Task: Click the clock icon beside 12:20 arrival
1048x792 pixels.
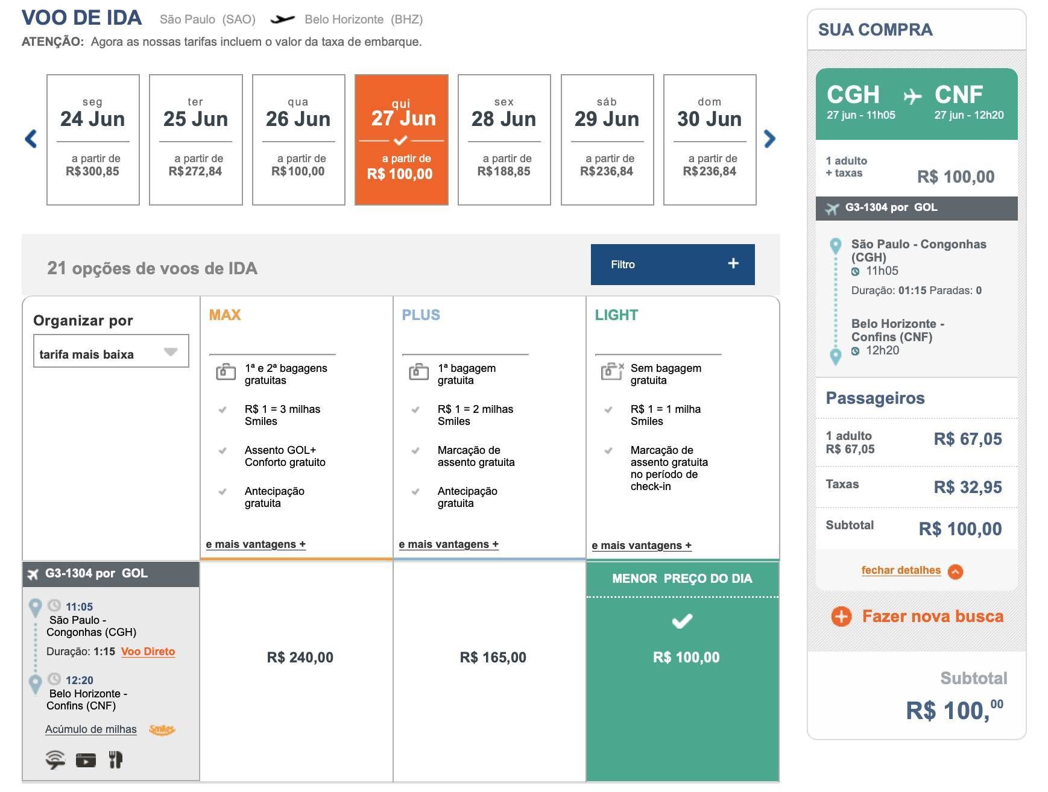Action: point(54,679)
